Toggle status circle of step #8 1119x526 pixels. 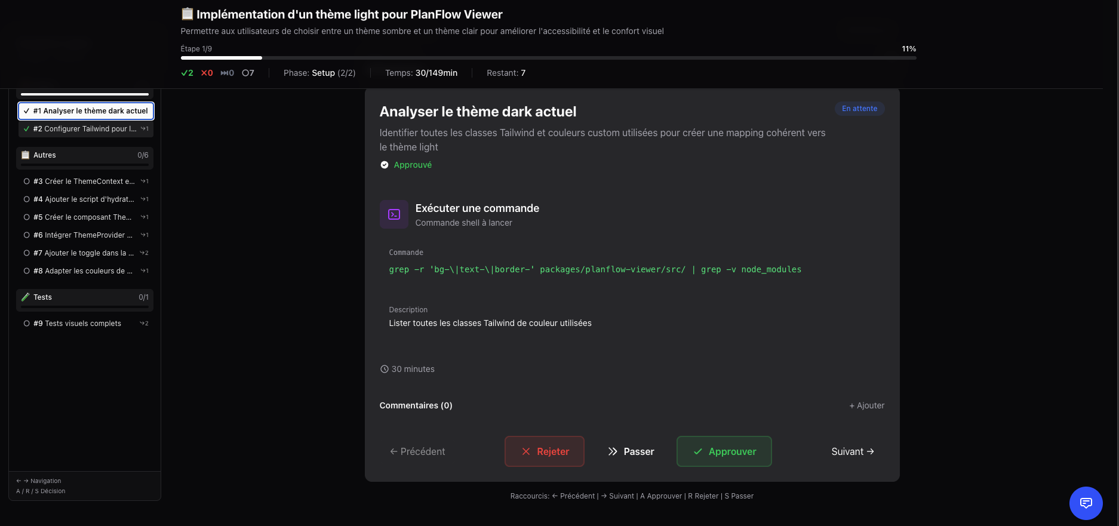26,271
